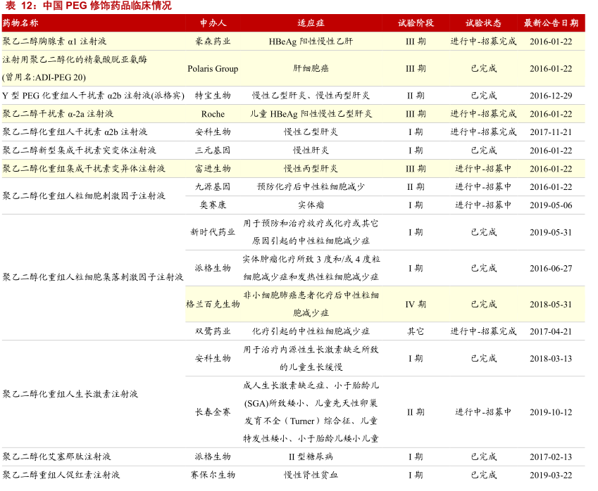Select the '试验阶段' column header
The image size is (598, 491).
416,23
